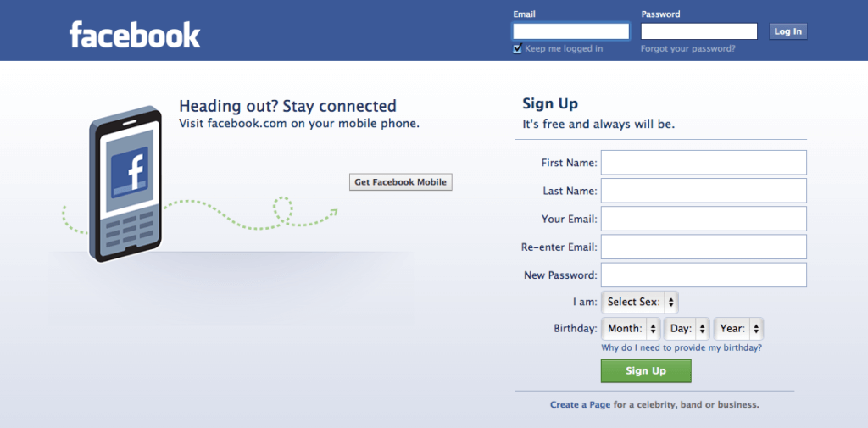Click the Get Facebook Mobile button

[400, 182]
